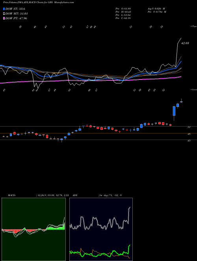
Task: Click the price level label 51
Action: tap(189, 127)
